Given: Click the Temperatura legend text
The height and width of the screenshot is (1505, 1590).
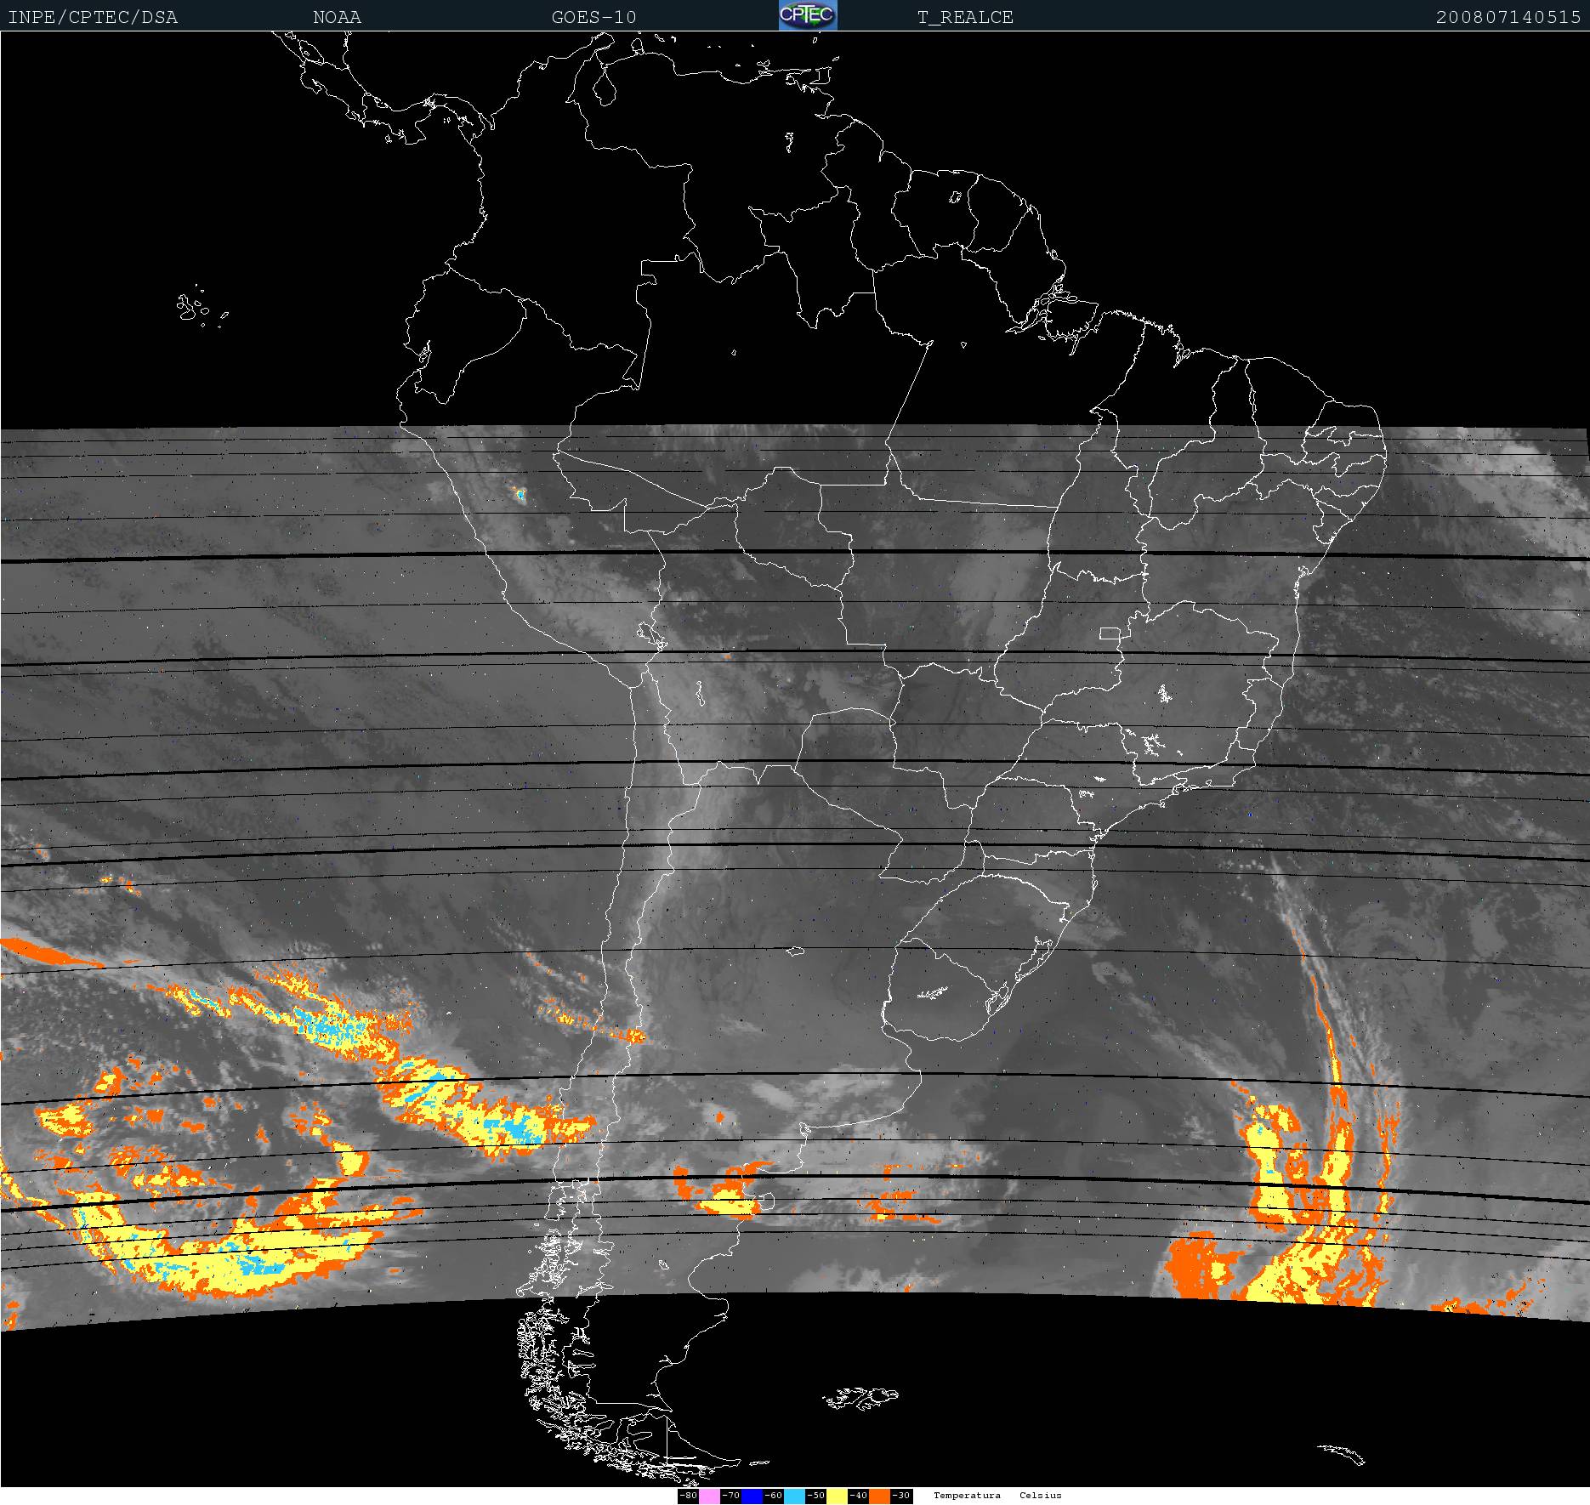Looking at the screenshot, I should [x=967, y=1496].
